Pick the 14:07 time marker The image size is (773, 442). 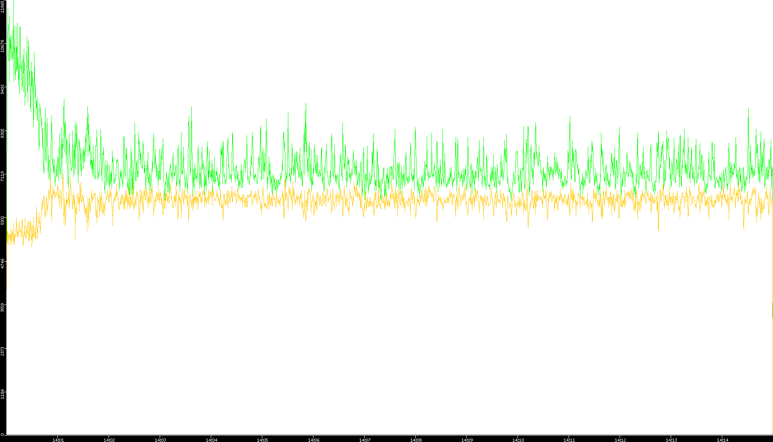365,439
